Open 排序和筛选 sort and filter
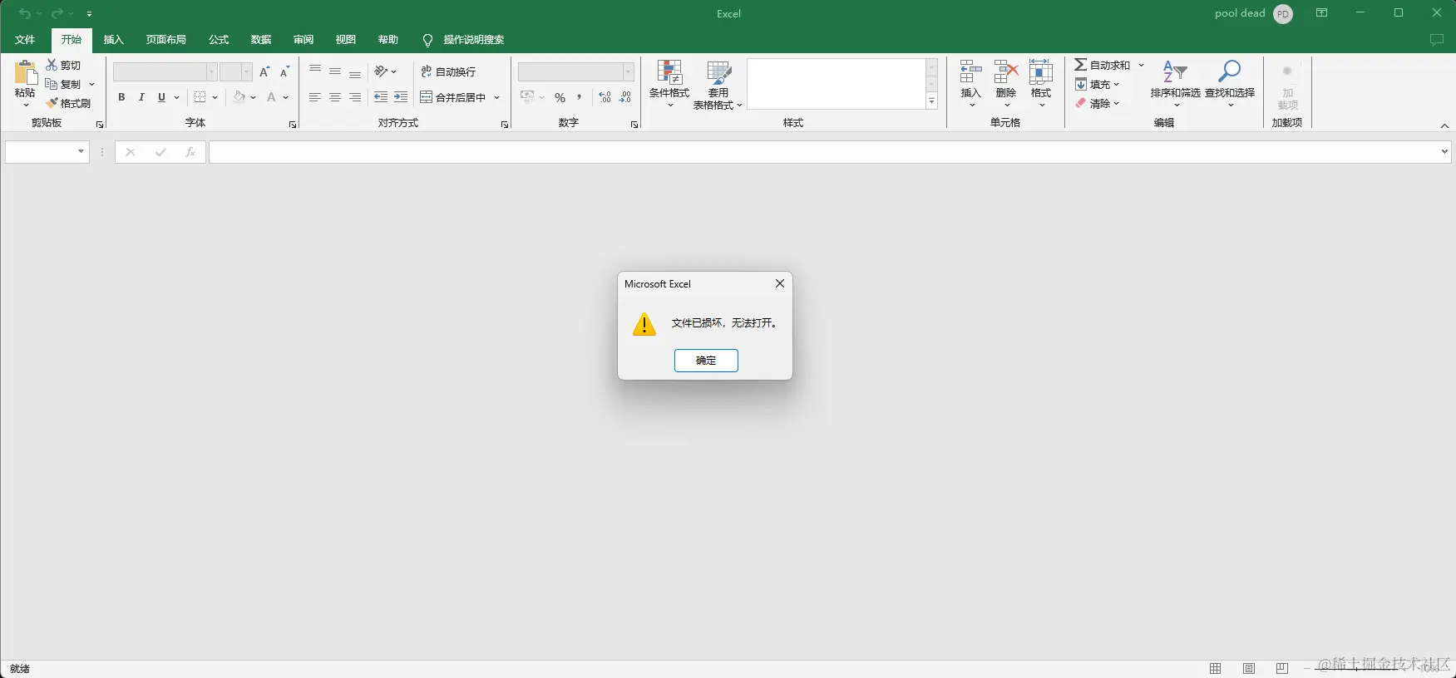1456x678 pixels. coord(1175,84)
